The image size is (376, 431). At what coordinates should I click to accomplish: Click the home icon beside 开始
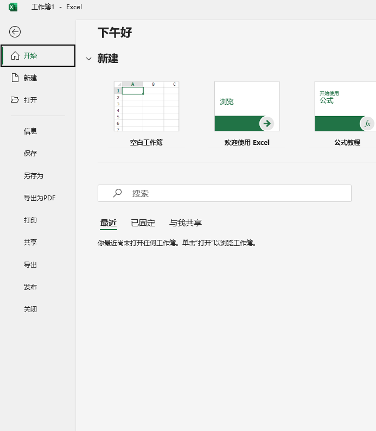(15, 55)
